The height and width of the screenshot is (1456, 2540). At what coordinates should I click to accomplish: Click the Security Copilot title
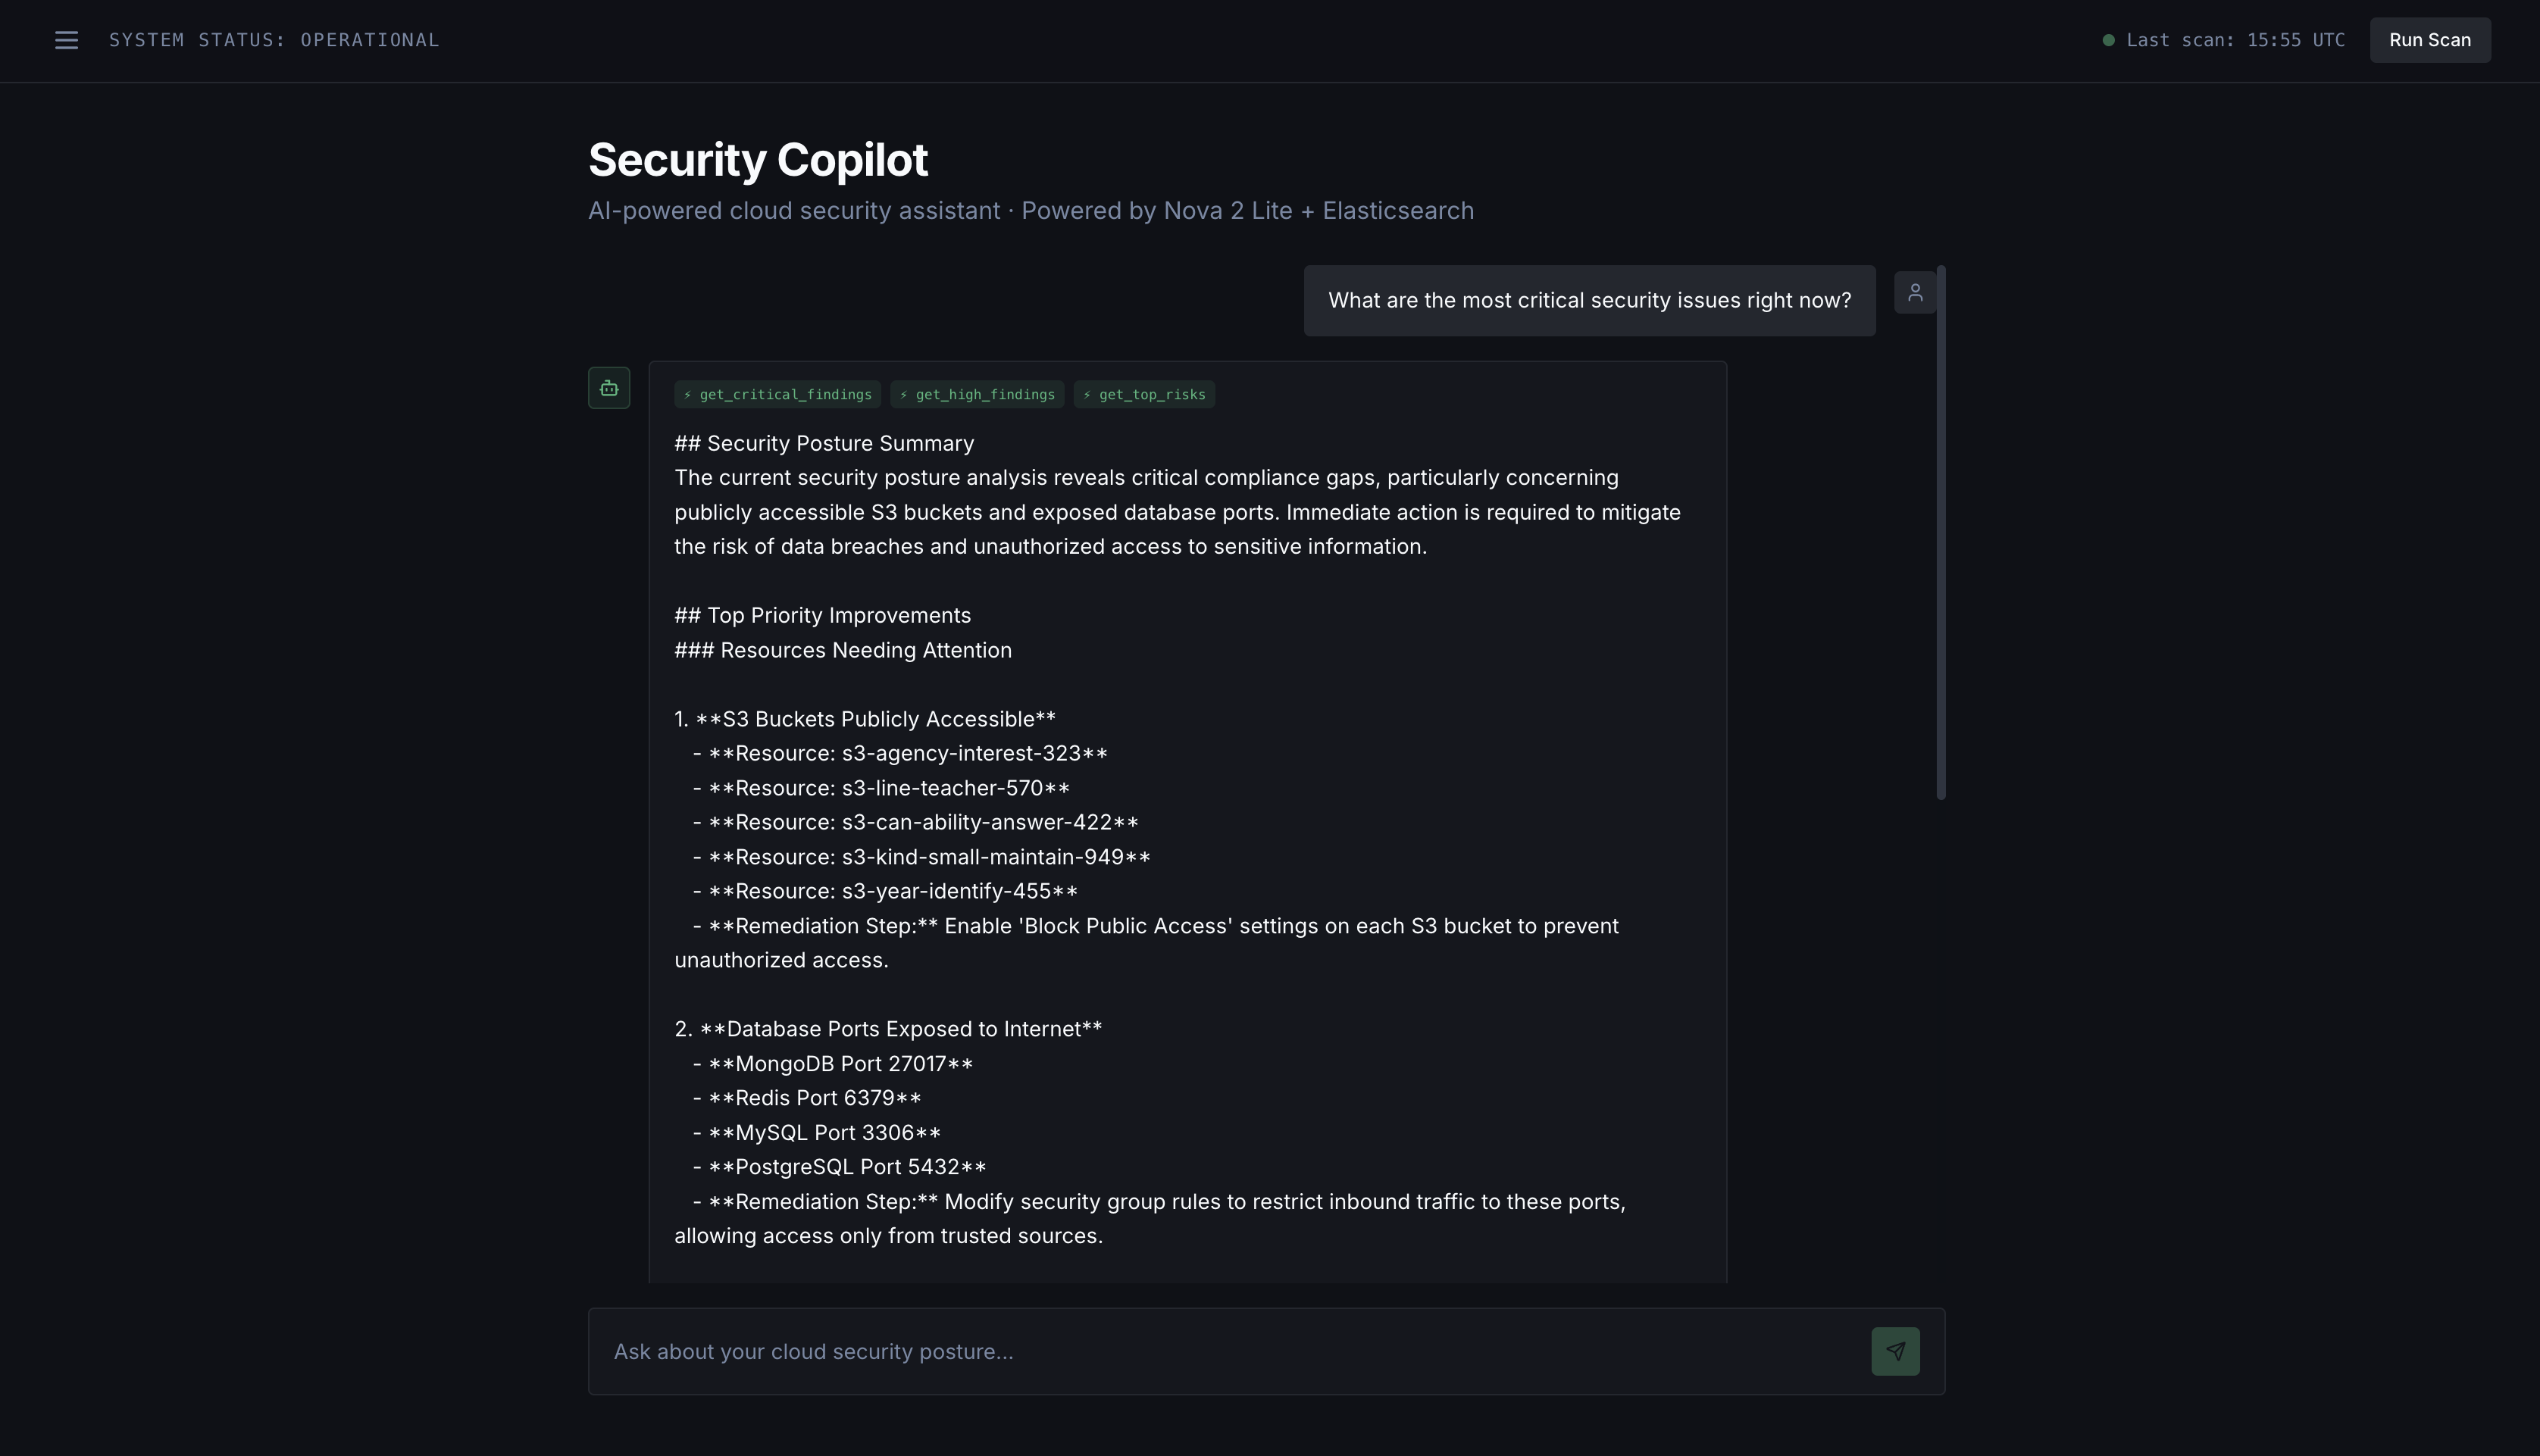[758, 160]
